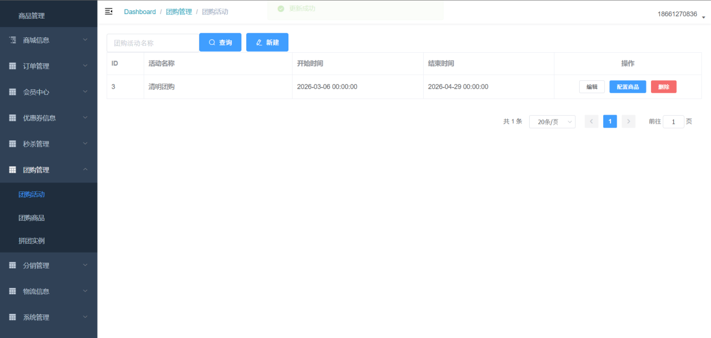This screenshot has width=711, height=338.
Task: Select the 拼团实例 submenu item
Action: [x=31, y=241]
